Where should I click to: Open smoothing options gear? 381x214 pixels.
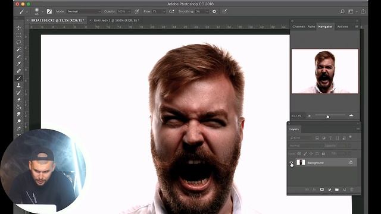(214, 11)
